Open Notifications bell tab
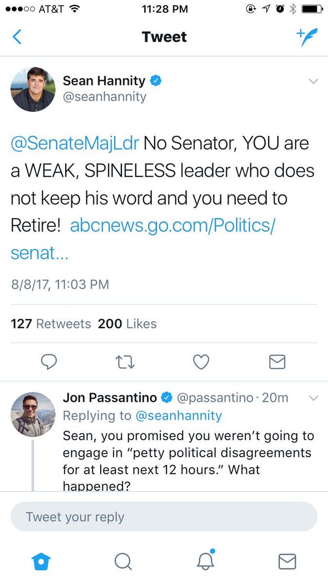This screenshot has height=583, width=328. coord(206,562)
